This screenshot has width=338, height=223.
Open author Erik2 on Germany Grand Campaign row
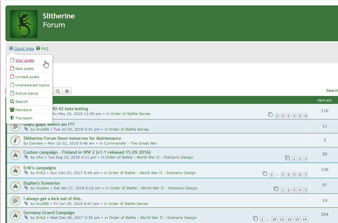[x=41, y=218]
